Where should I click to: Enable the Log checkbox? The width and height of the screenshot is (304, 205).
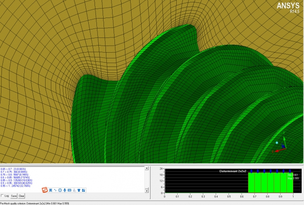click(x=2, y=196)
